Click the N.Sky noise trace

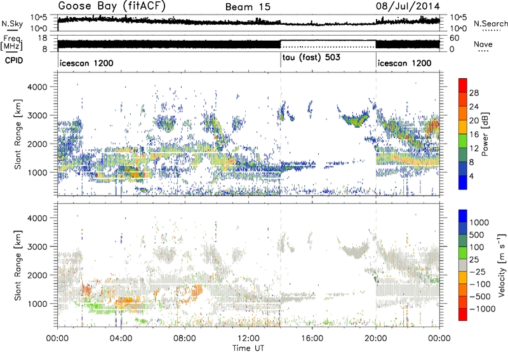tap(248, 22)
